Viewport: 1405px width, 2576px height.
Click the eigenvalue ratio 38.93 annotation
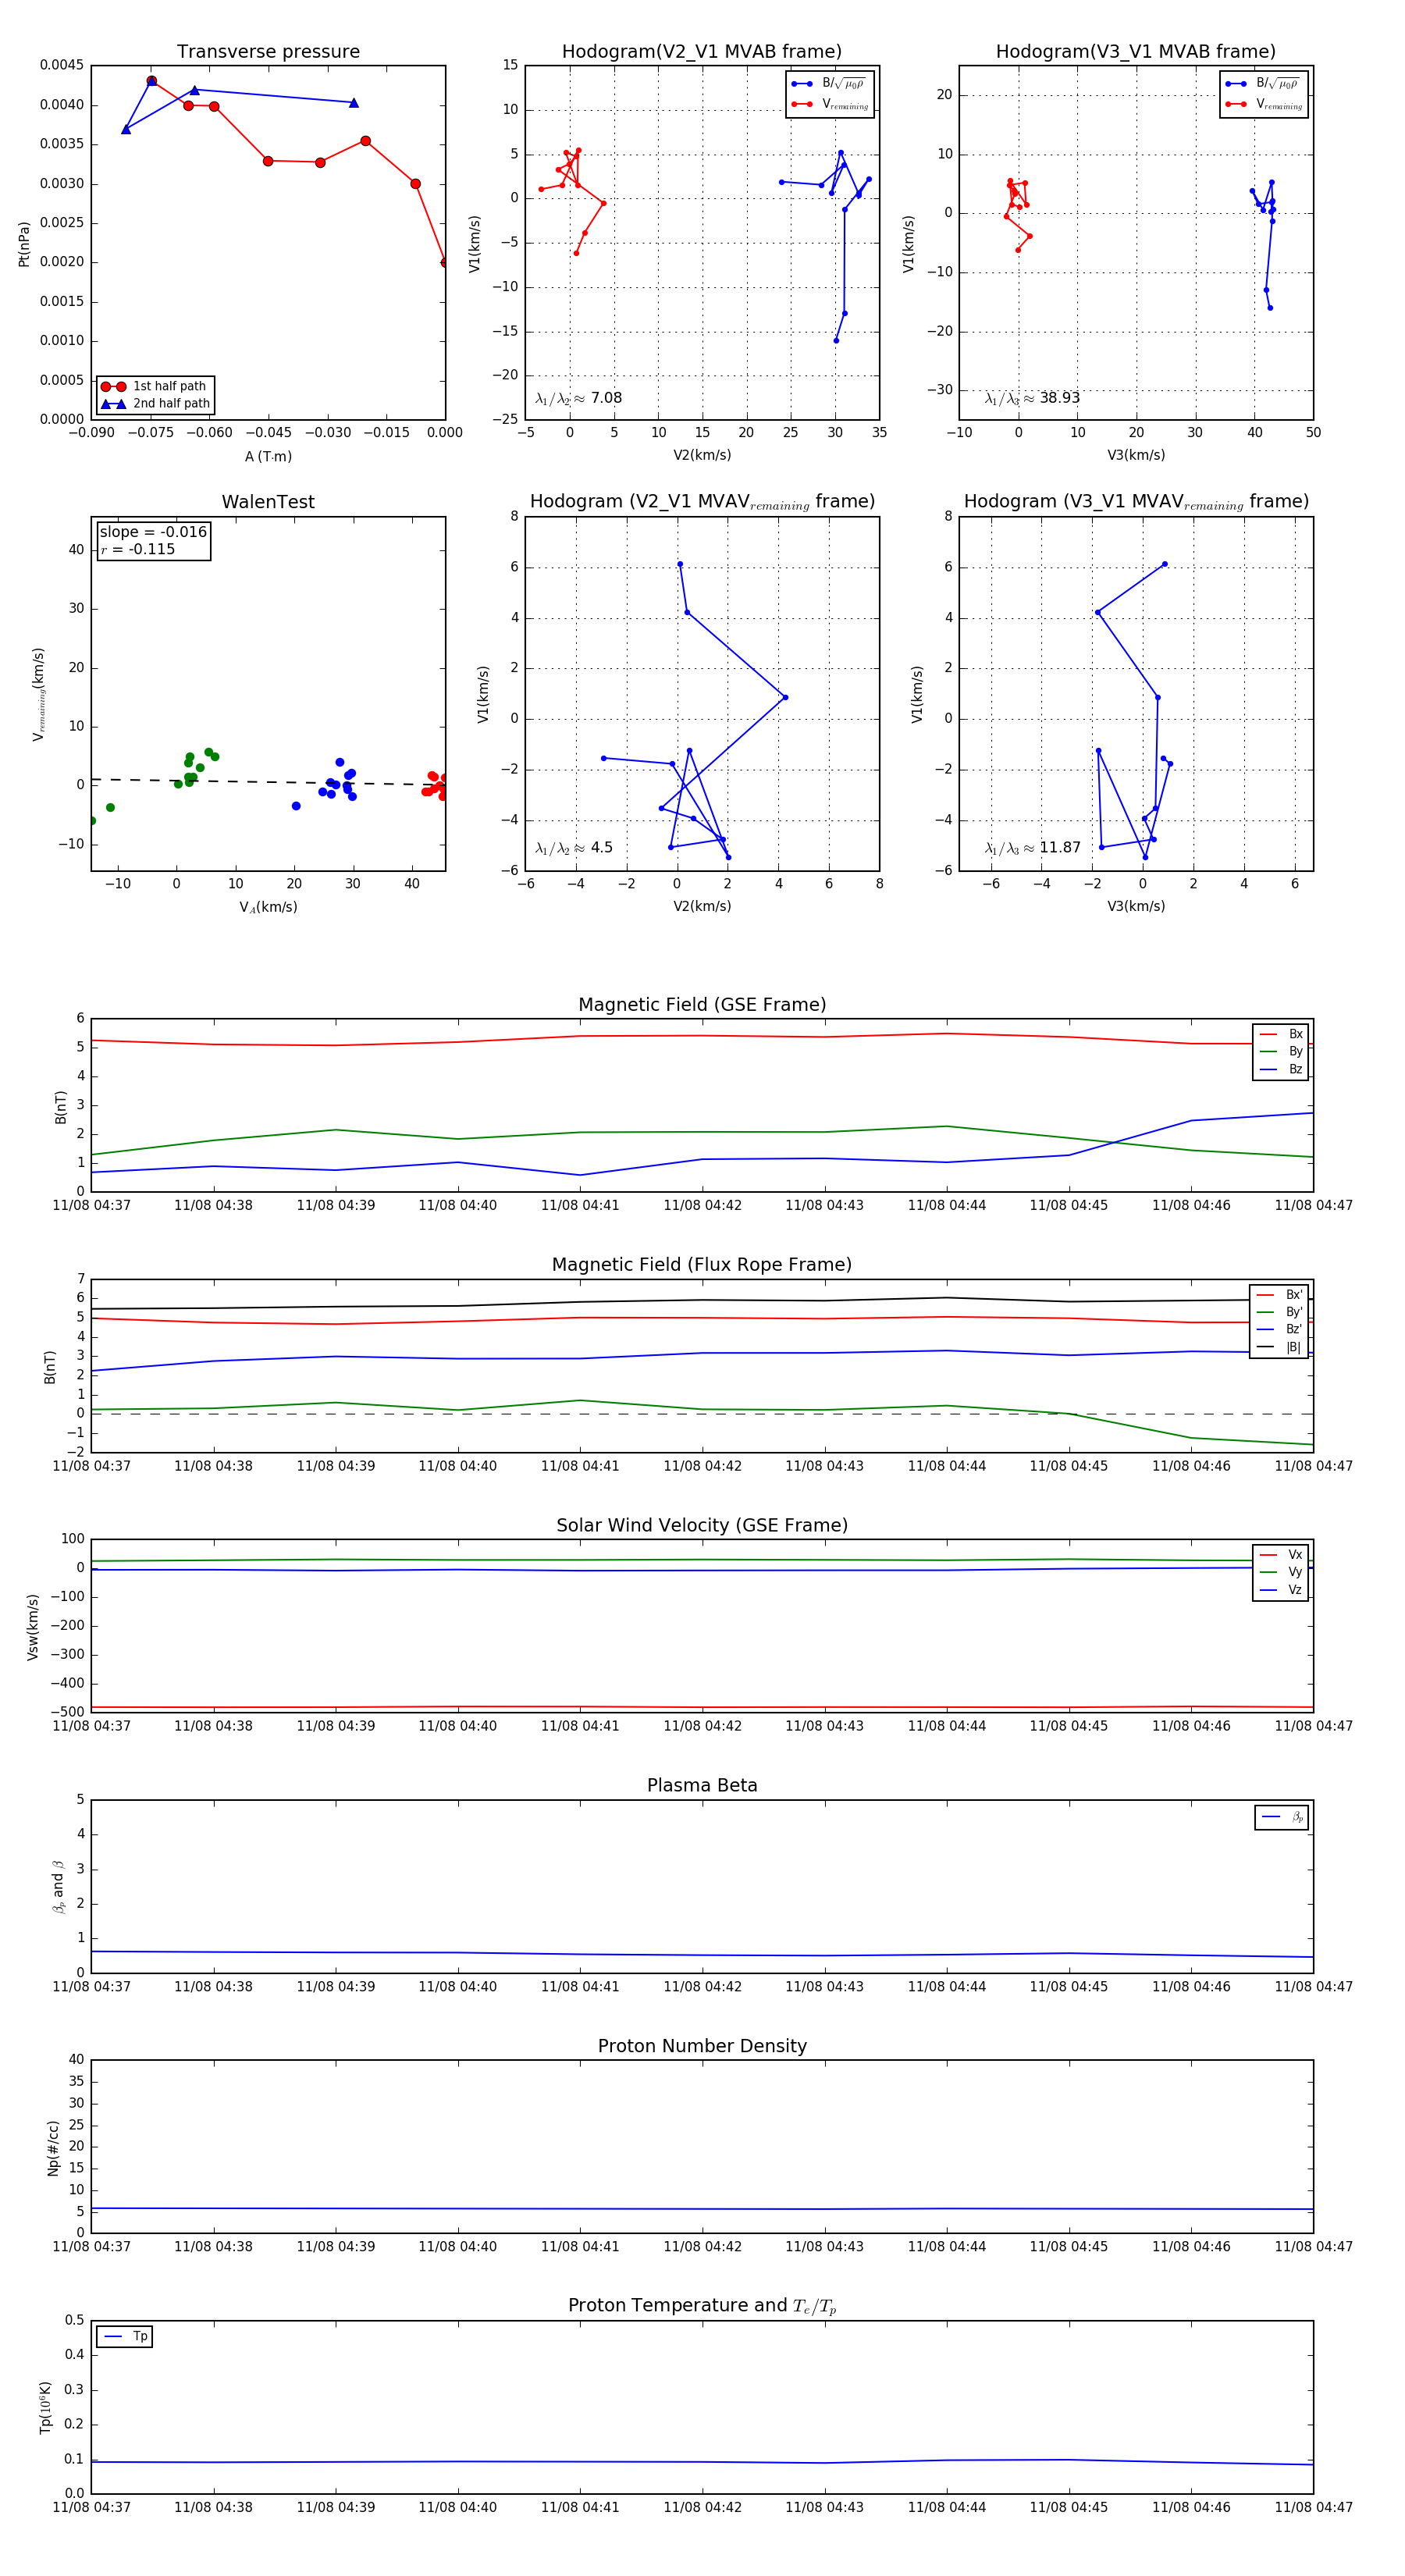pos(1032,398)
